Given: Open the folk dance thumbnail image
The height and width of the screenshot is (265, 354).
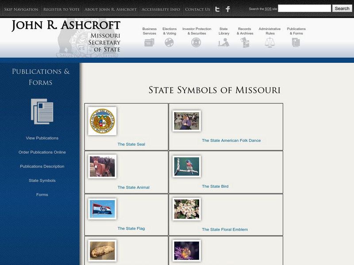Looking at the screenshot, I should point(187,121).
